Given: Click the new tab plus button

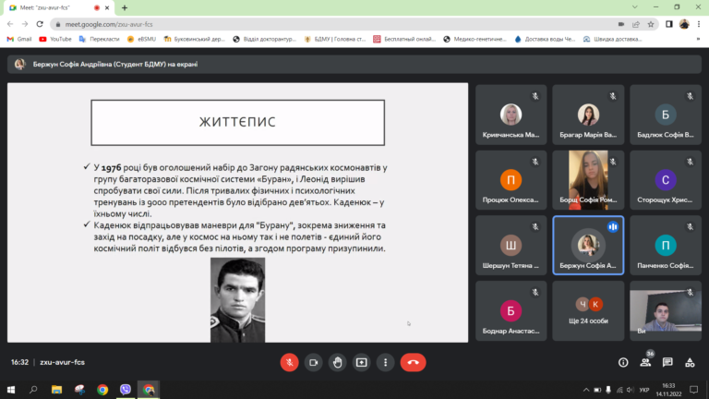Looking at the screenshot, I should (x=125, y=7).
